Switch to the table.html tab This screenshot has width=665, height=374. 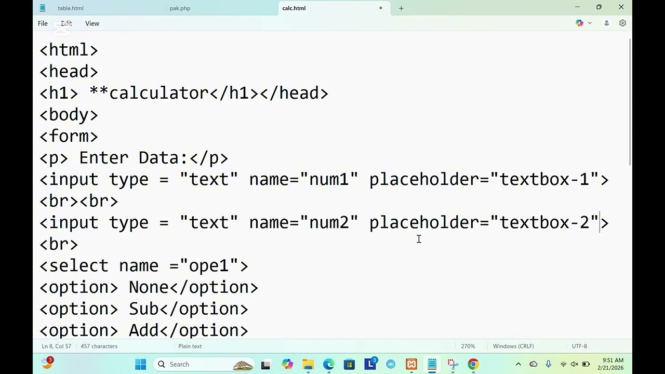tap(71, 8)
